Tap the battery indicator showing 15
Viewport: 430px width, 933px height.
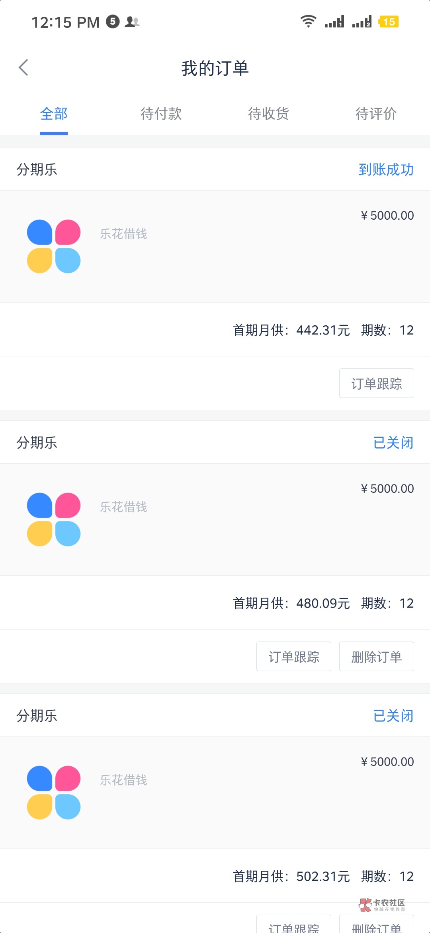tap(389, 22)
